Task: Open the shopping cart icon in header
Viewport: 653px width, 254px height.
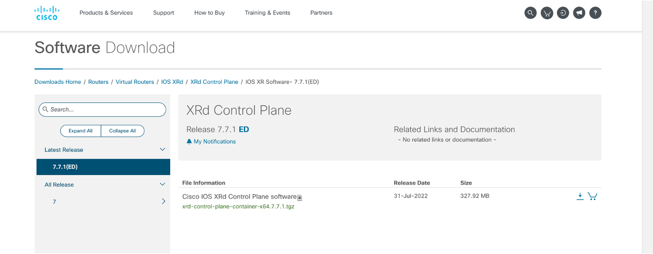Action: (x=547, y=13)
